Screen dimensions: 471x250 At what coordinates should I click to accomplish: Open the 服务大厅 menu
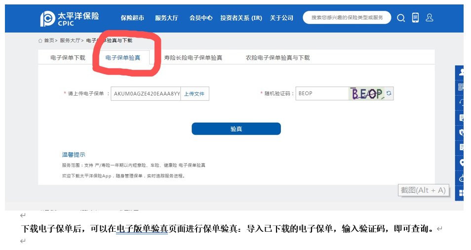(166, 18)
